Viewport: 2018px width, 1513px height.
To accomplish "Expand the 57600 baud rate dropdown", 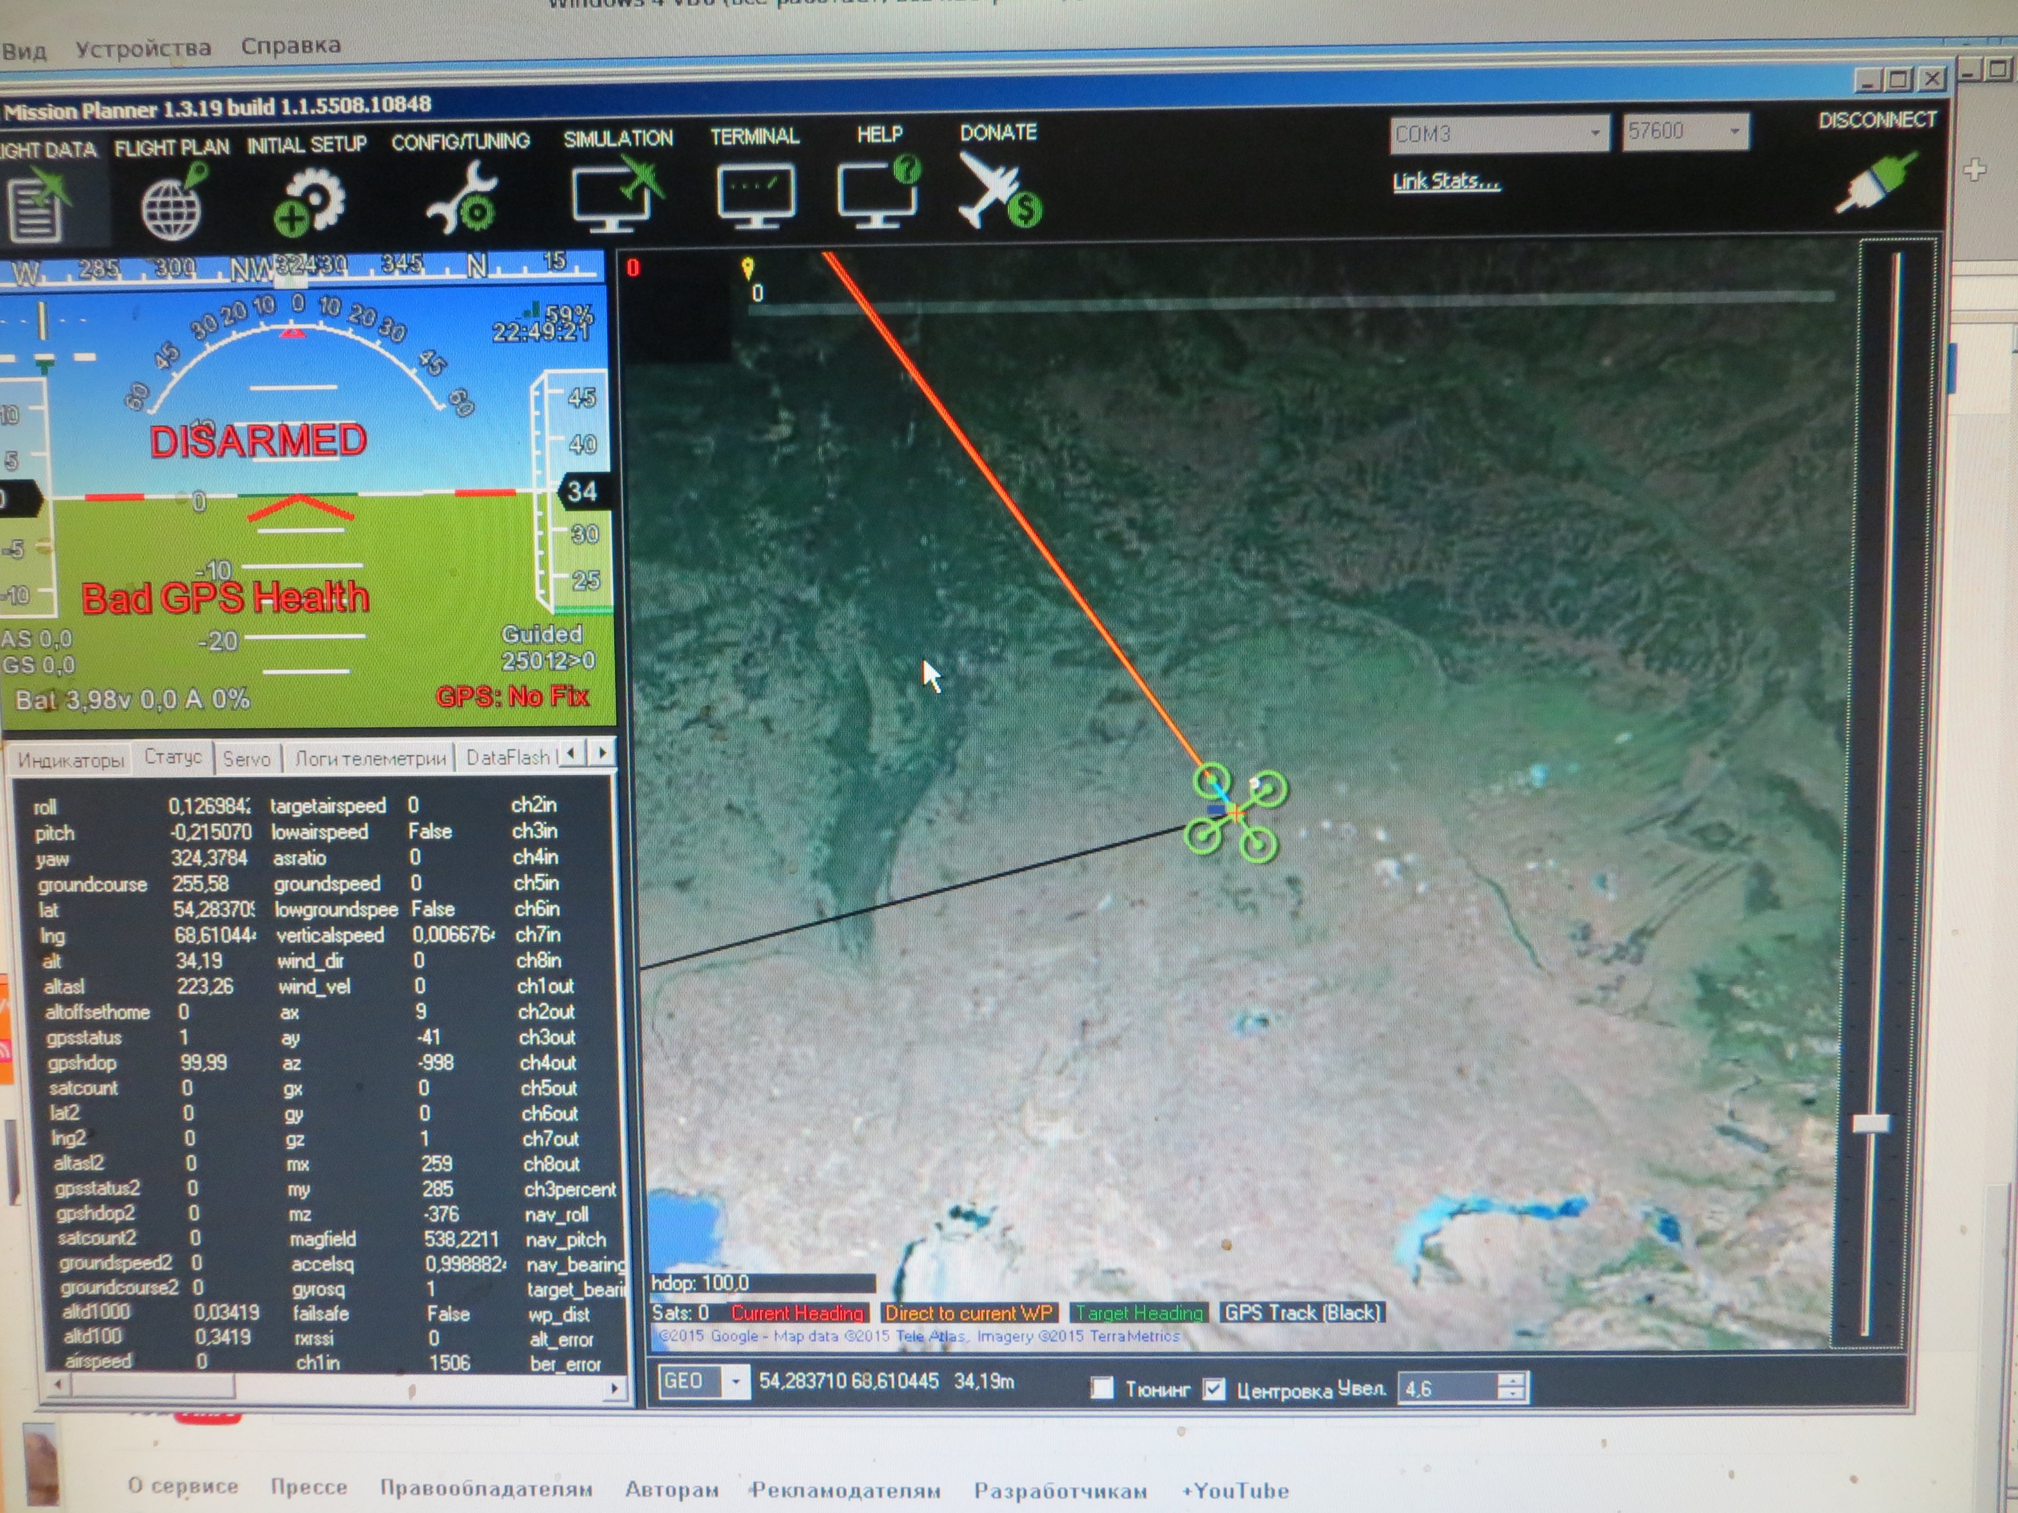I will tap(1734, 131).
